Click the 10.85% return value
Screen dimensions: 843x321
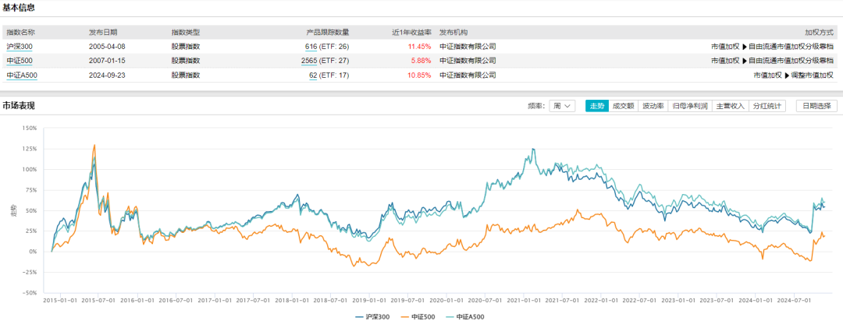click(x=419, y=75)
